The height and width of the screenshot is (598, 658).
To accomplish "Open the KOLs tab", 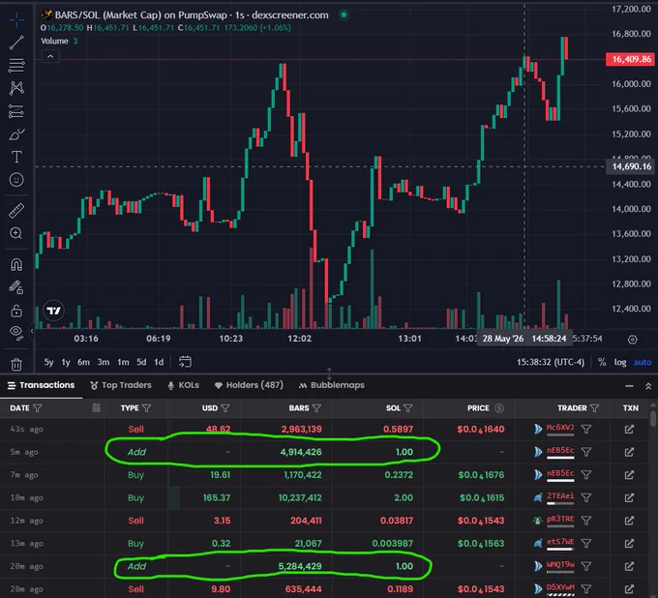I will (184, 385).
